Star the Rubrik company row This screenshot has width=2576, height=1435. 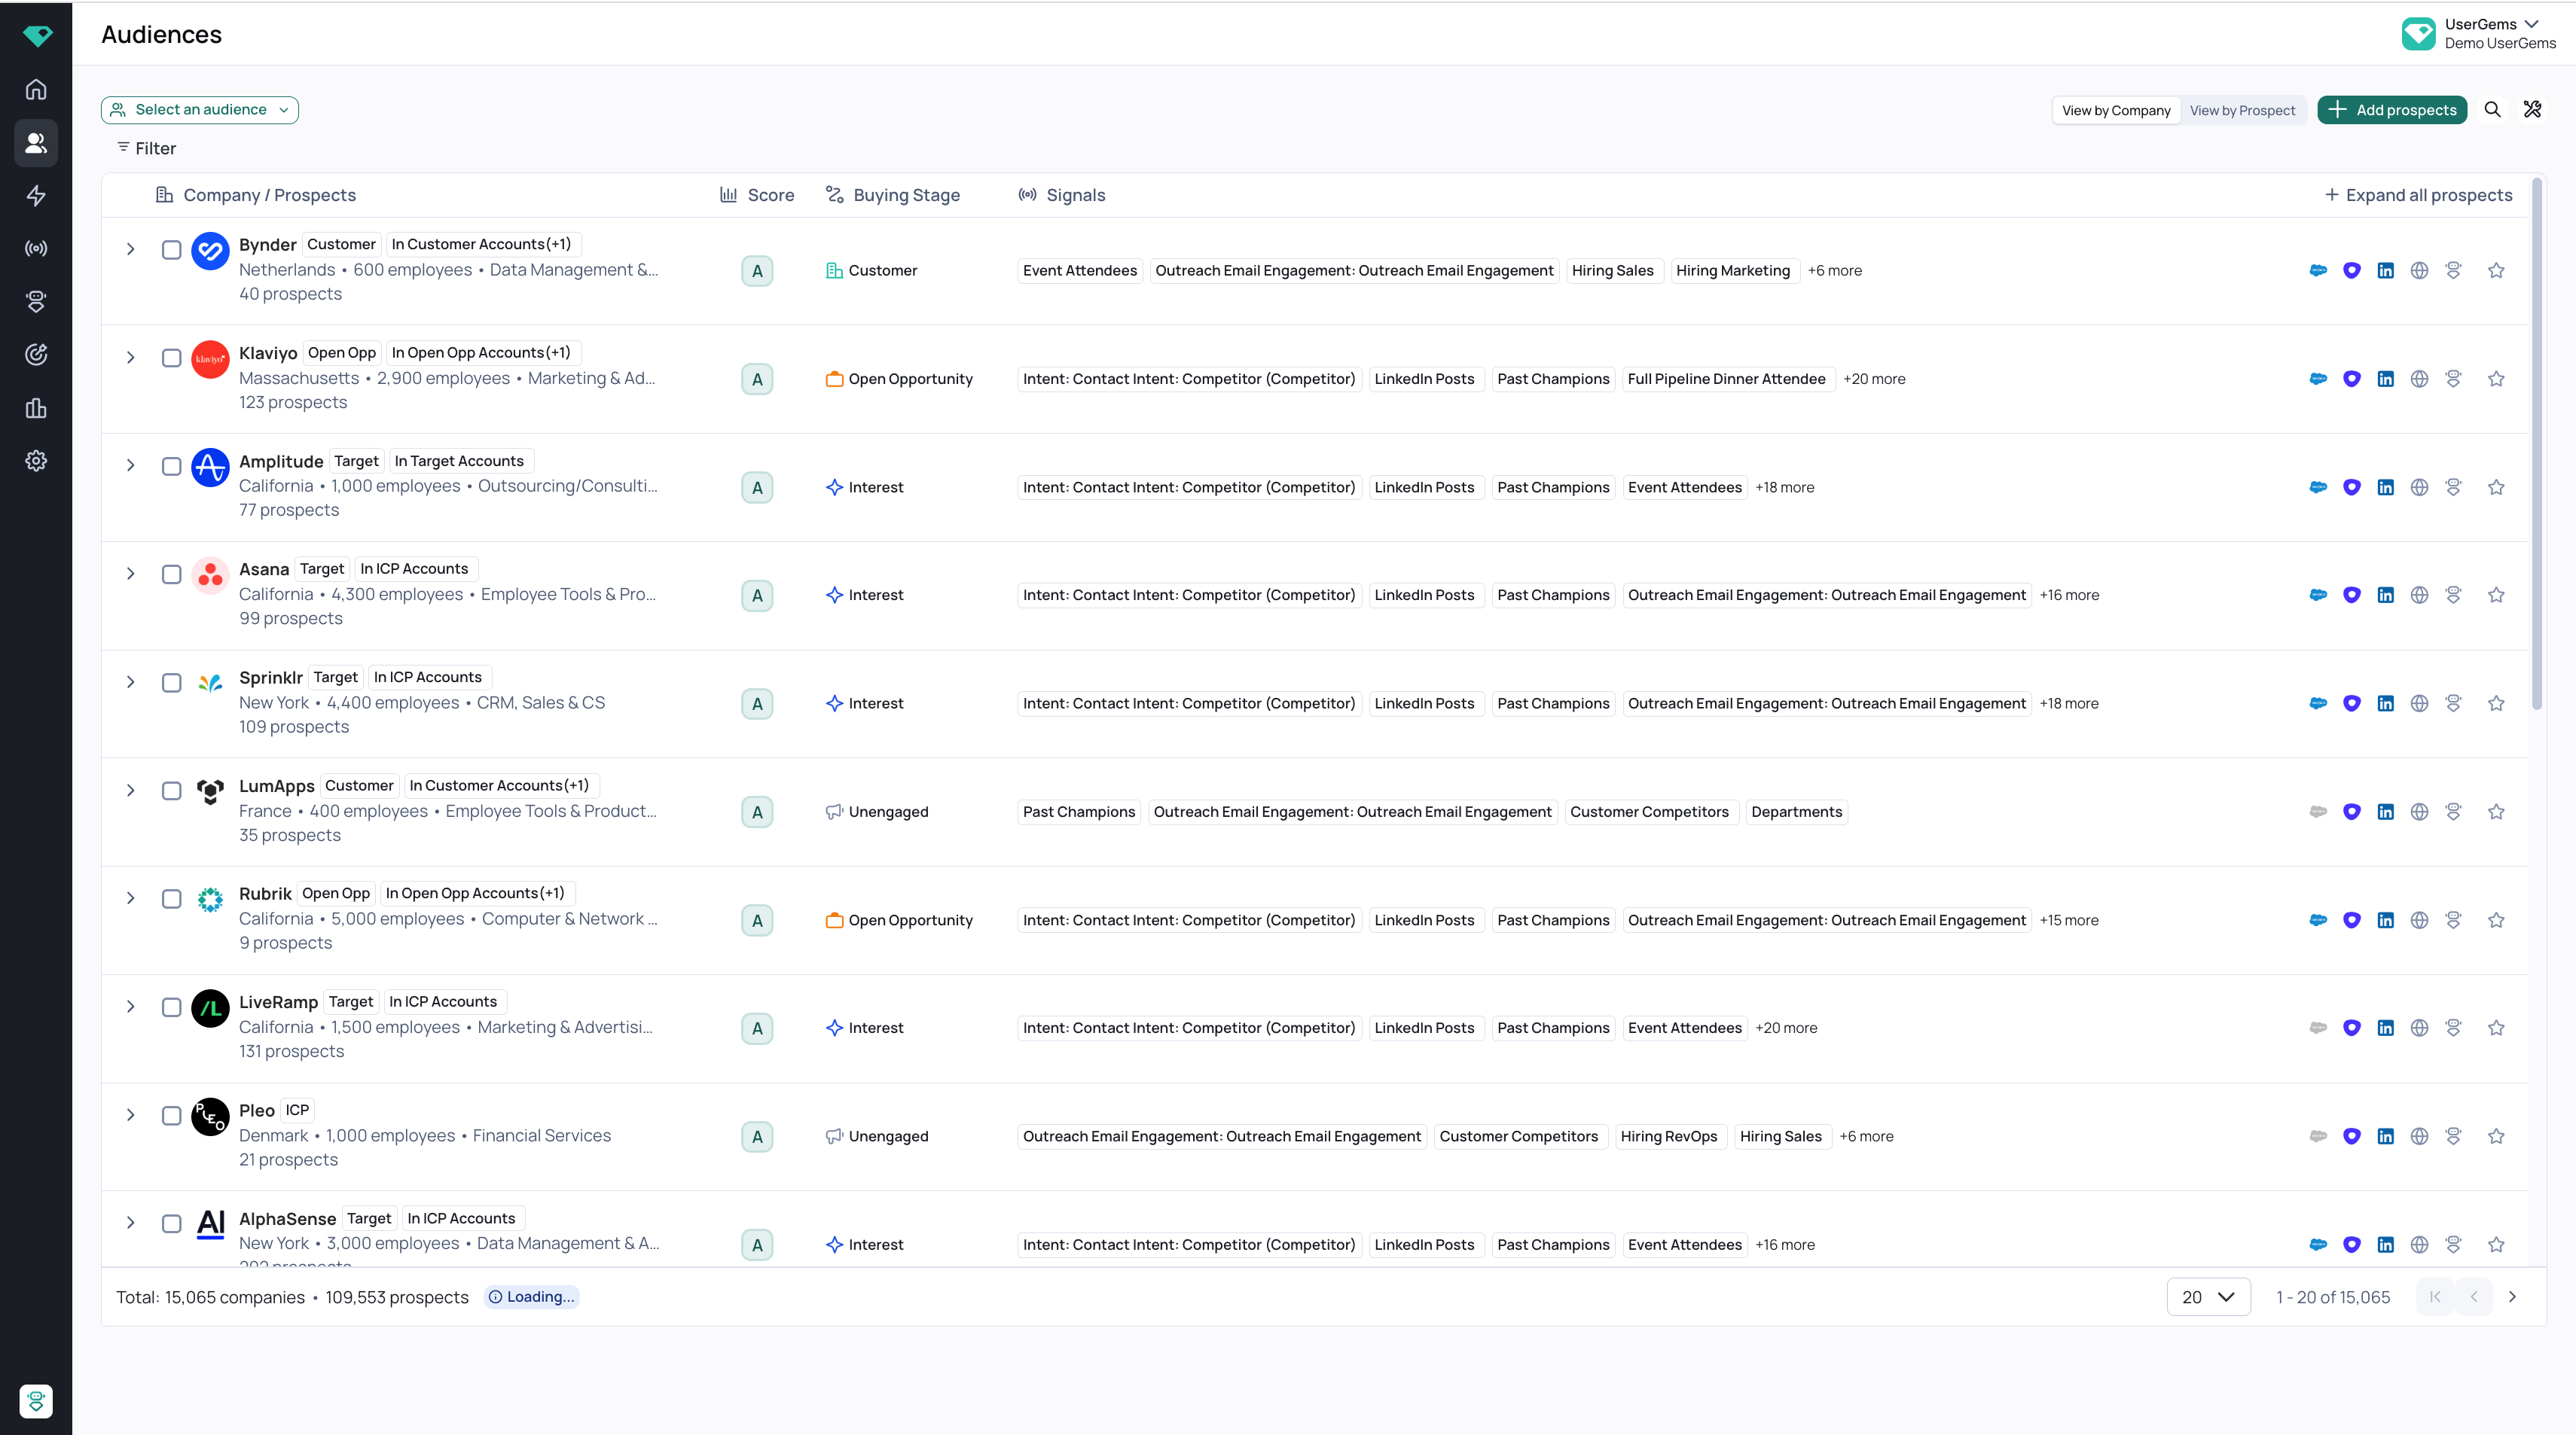coord(2497,920)
